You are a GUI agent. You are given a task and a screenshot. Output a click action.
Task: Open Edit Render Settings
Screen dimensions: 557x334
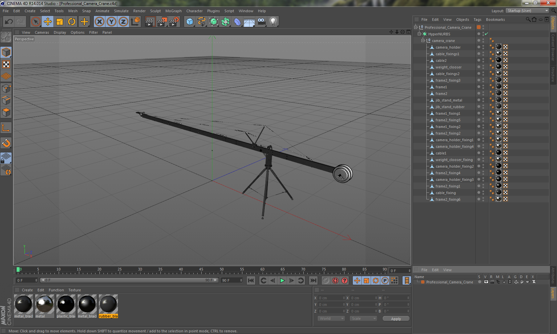click(174, 22)
